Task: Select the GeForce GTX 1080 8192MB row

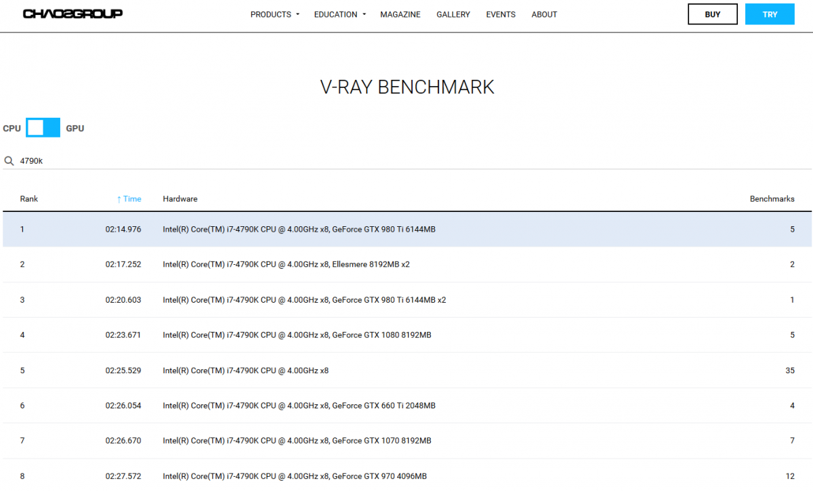Action: coord(407,335)
